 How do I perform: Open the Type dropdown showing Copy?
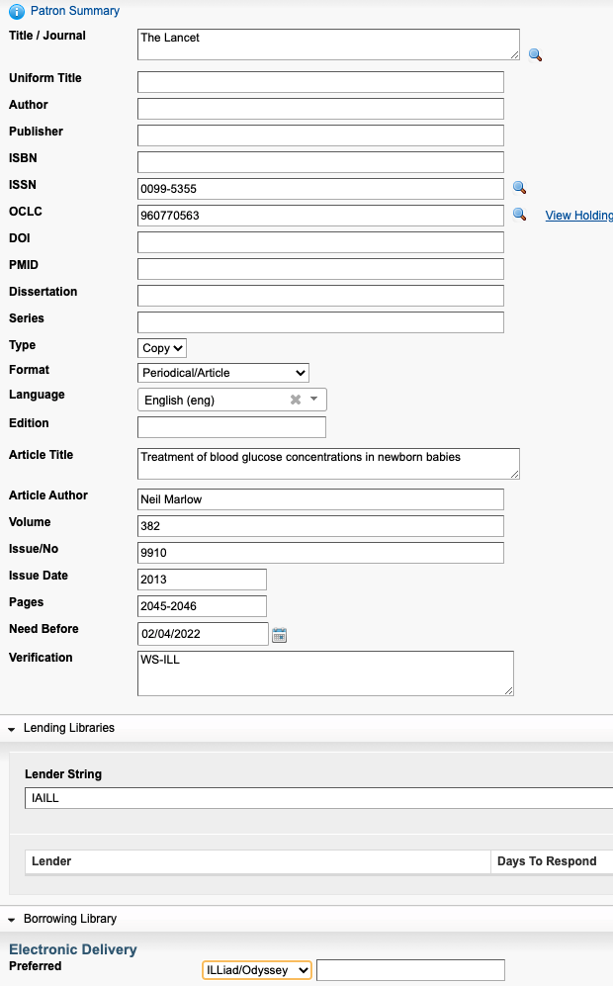(x=162, y=348)
